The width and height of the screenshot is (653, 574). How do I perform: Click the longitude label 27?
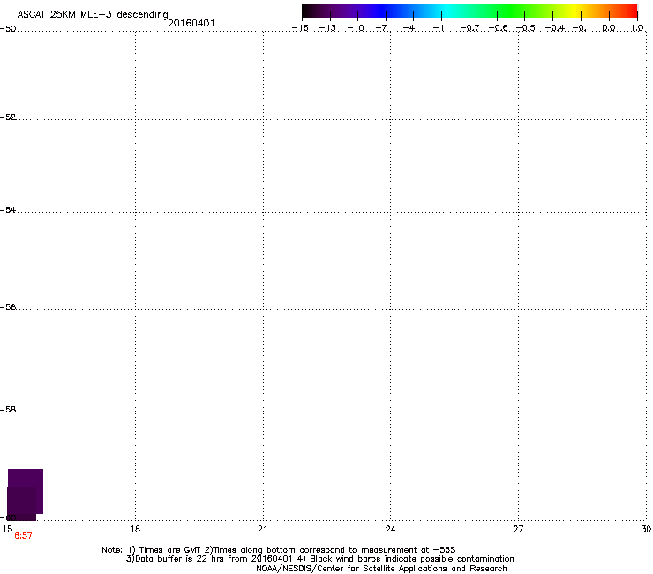coord(518,529)
